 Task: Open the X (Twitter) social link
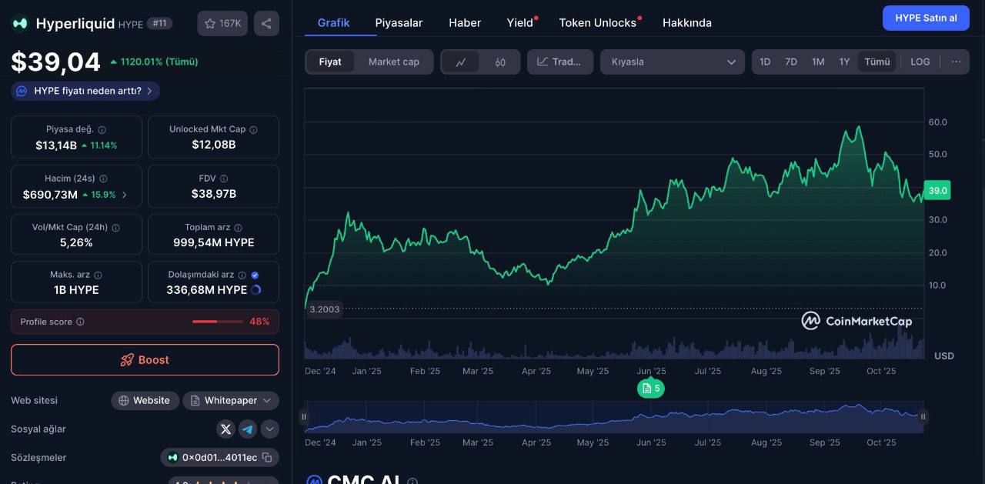[x=225, y=429]
